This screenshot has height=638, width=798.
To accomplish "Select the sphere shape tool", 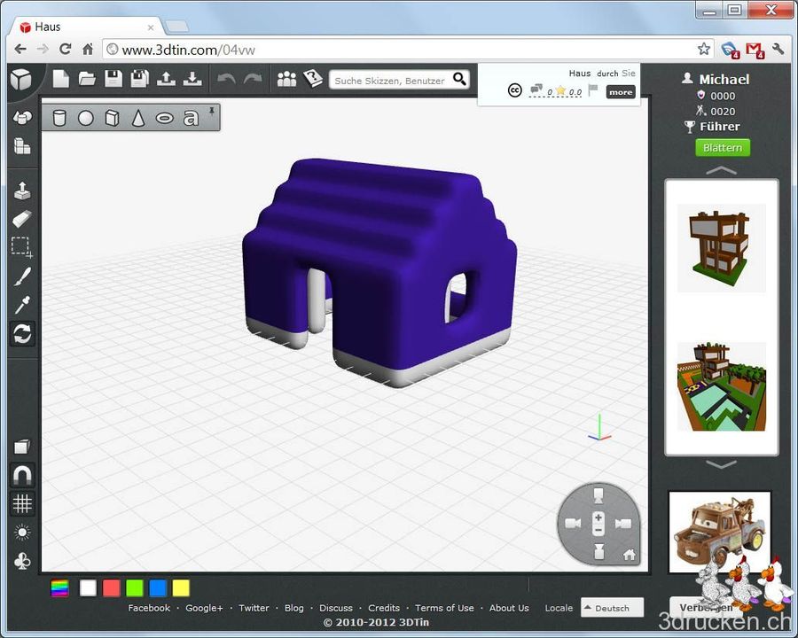I will point(86,118).
